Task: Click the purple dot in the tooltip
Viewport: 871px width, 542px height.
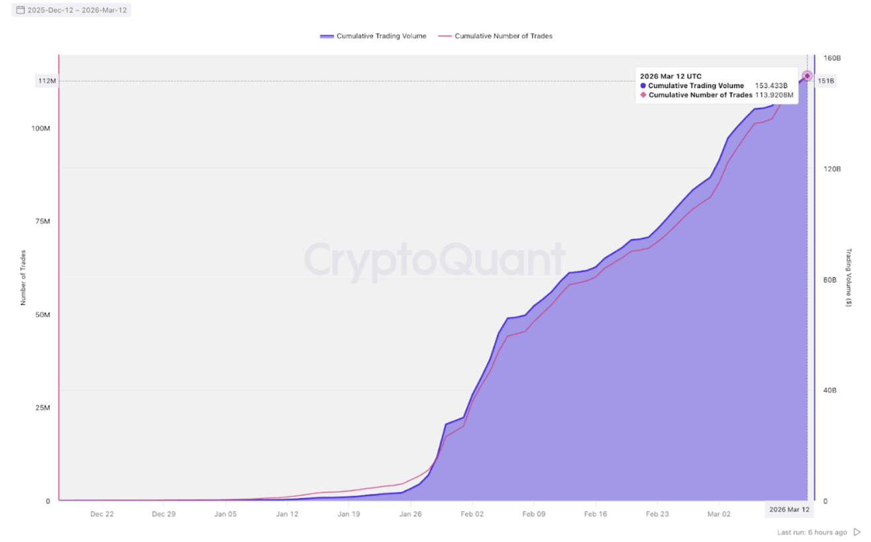Action: [643, 85]
